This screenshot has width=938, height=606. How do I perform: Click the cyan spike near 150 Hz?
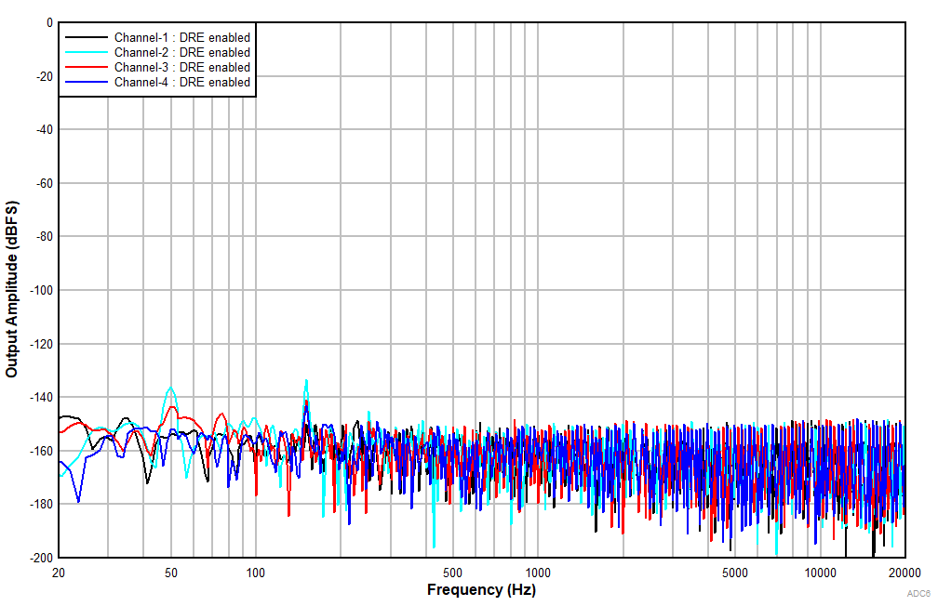click(x=307, y=379)
